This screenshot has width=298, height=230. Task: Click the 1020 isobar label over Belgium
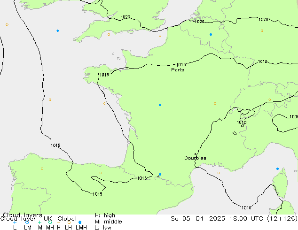[199, 22]
